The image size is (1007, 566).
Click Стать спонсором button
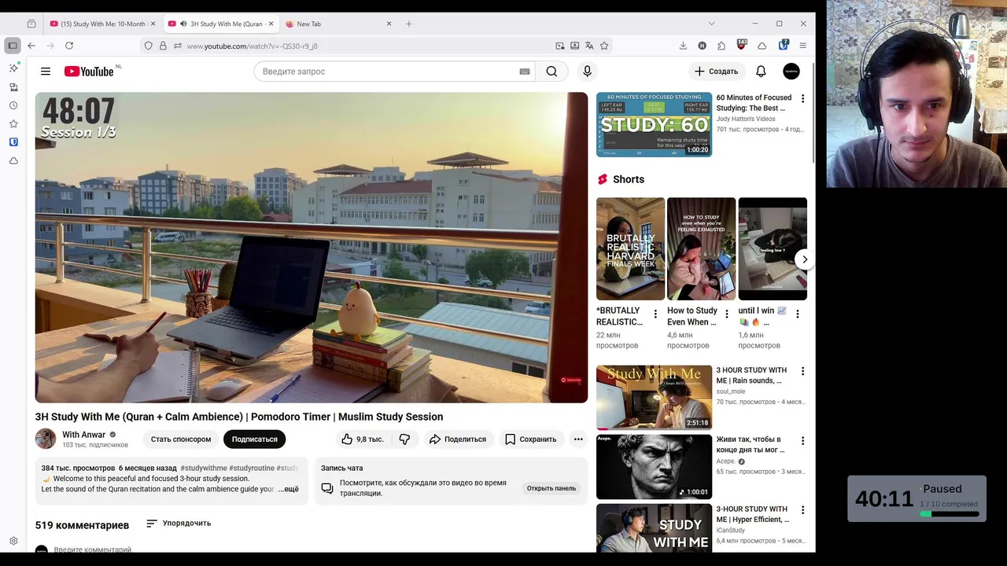tap(181, 439)
